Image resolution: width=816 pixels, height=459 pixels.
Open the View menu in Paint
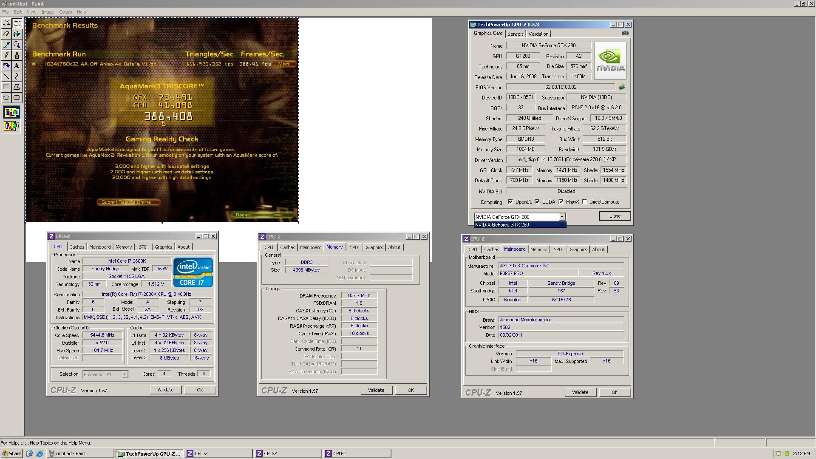(31, 12)
